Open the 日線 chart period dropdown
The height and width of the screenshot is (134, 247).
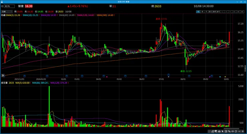7,12
